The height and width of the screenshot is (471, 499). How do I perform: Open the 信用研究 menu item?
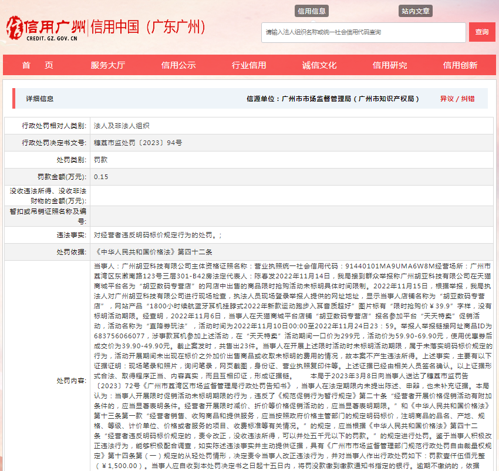pos(390,65)
